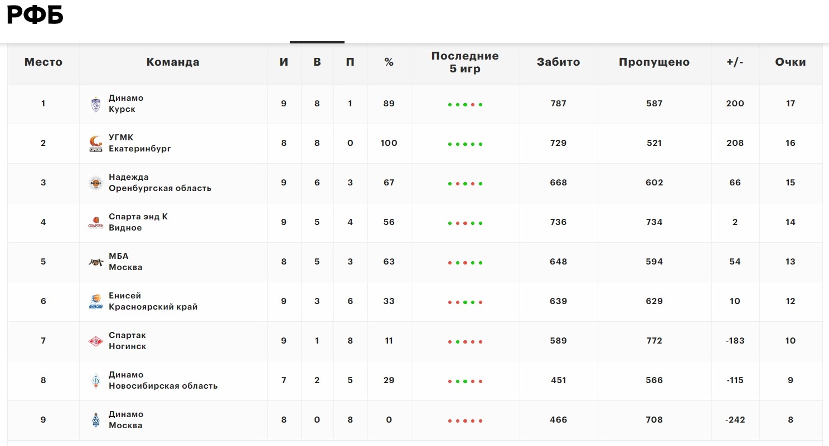Click Динамо Москва scored value 466
This screenshot has height=446, width=829.
point(558,420)
